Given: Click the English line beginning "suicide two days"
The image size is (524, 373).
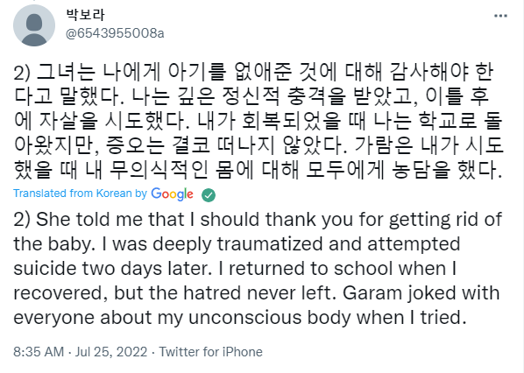Looking at the screenshot, I should [235, 269].
